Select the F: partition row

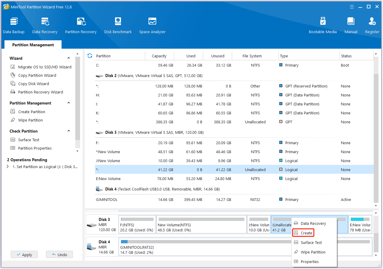(x=234, y=143)
